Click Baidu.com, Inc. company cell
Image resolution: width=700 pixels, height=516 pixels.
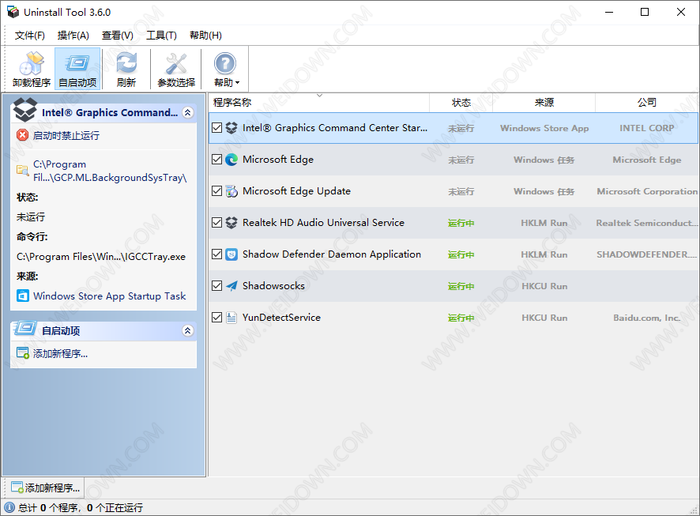point(647,318)
